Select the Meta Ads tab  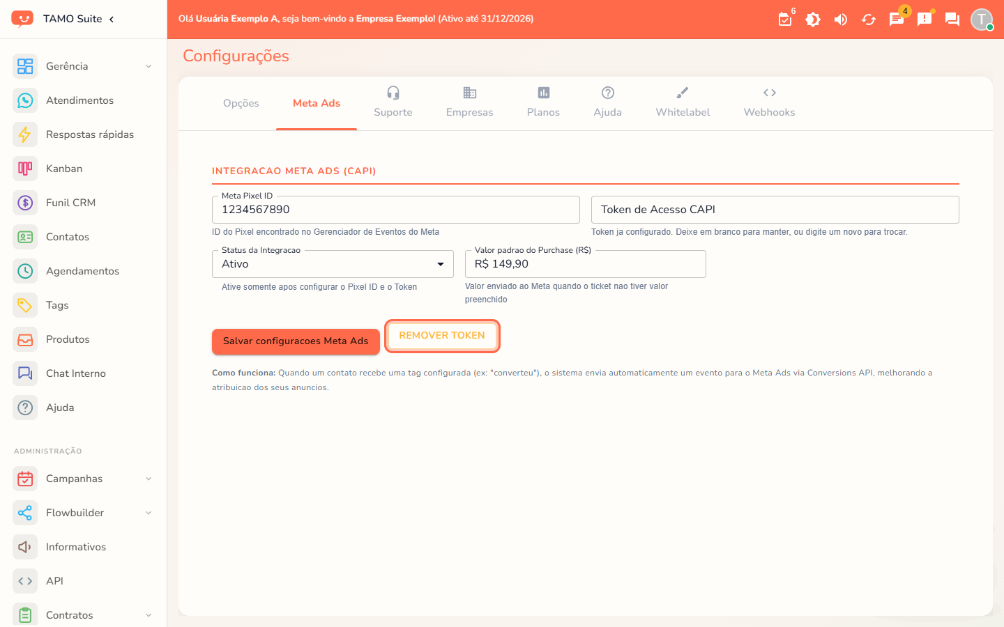(x=317, y=103)
